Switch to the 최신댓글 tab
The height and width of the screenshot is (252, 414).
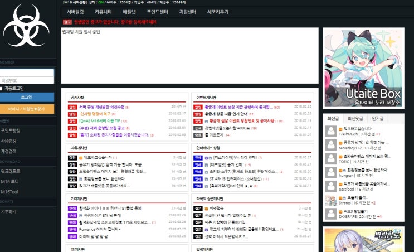click(355, 119)
